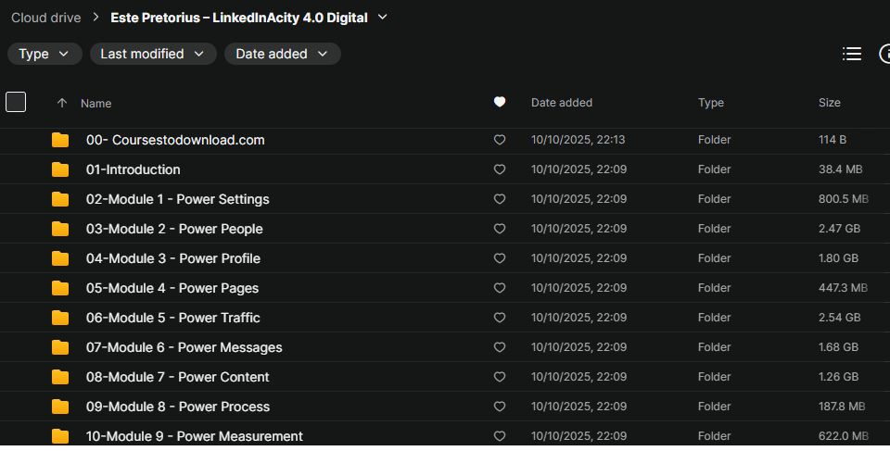Click folder icon for Power People module
The width and height of the screenshot is (890, 451).
point(60,229)
